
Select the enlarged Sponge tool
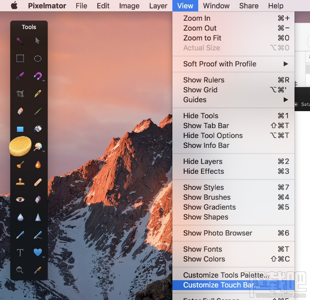pos(20,146)
